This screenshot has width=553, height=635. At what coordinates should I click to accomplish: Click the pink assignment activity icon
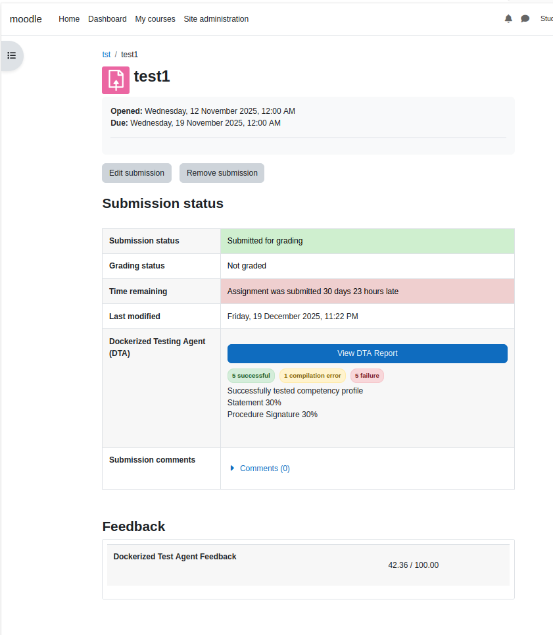[116, 80]
